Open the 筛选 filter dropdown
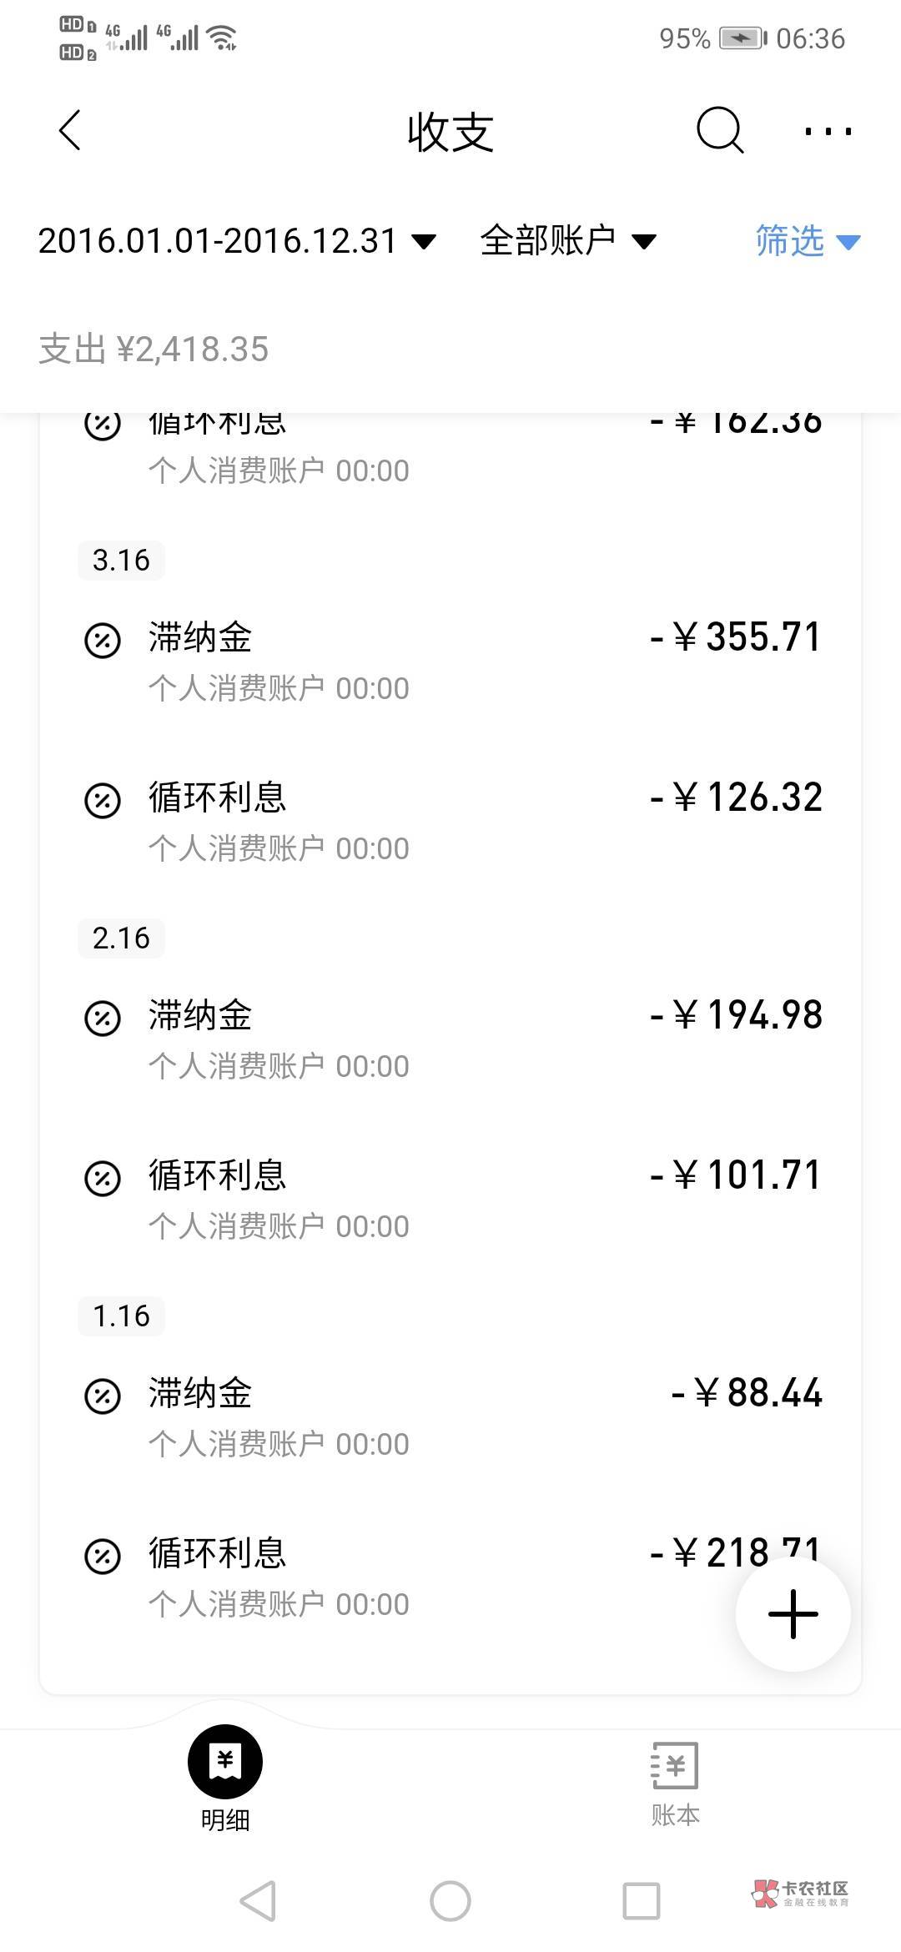 [807, 241]
